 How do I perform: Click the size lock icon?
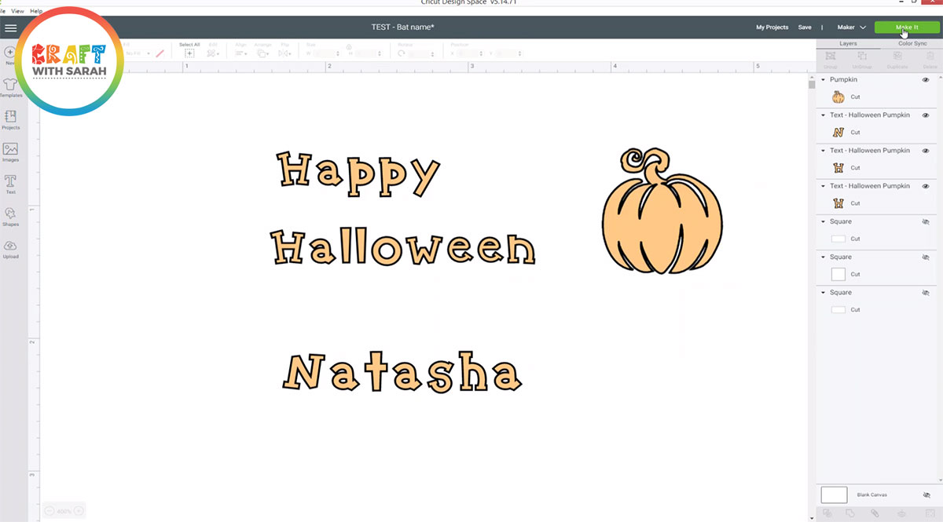(348, 47)
